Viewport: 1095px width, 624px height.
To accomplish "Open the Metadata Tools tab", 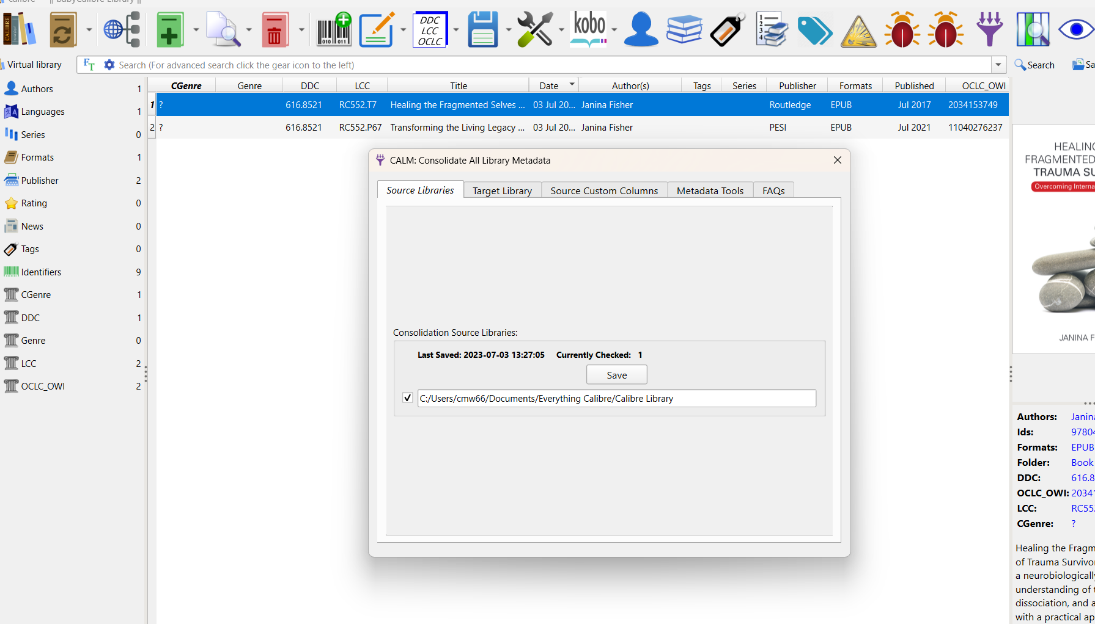I will click(x=710, y=191).
